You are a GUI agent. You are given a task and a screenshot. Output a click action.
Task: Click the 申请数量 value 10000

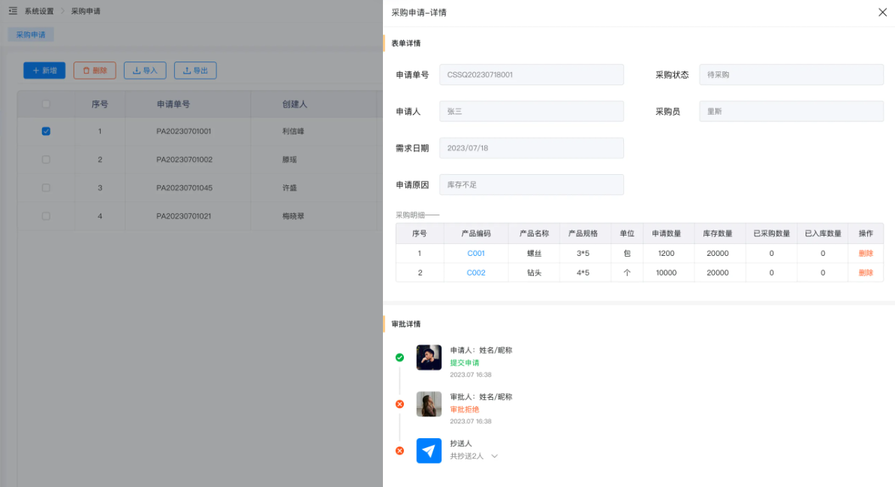(666, 272)
